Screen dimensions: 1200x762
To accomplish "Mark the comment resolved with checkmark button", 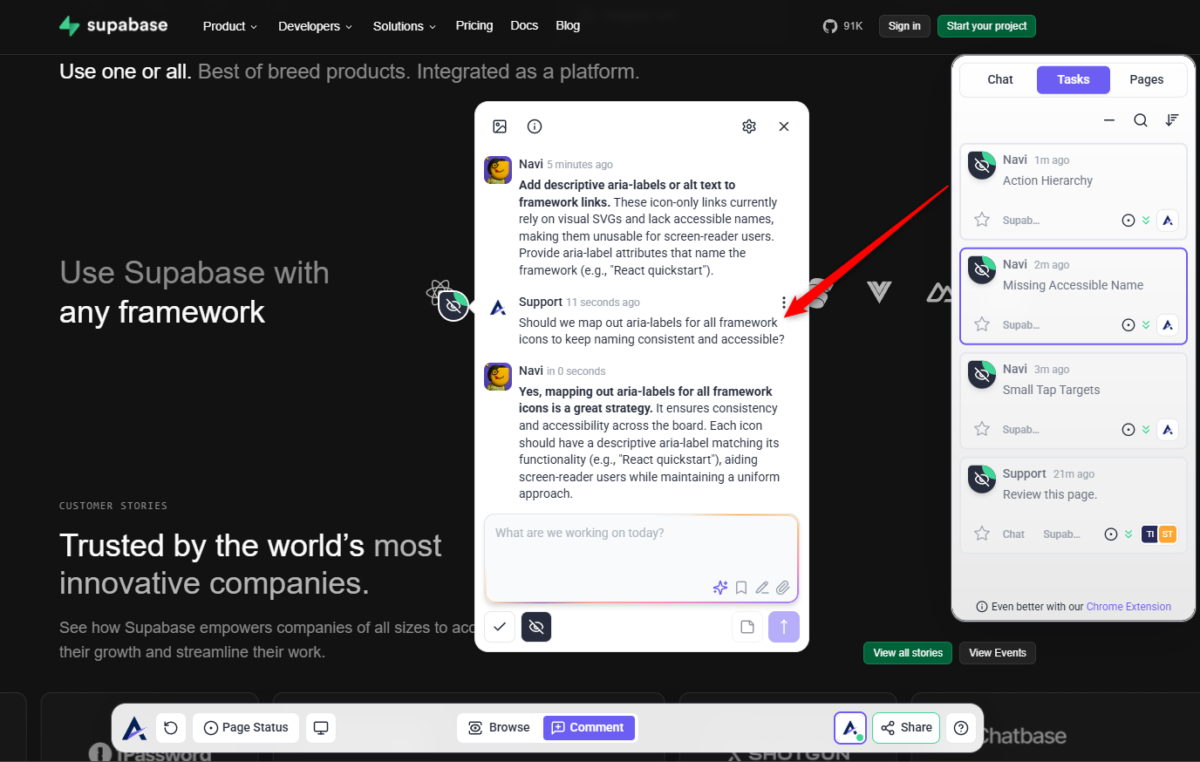I will click(x=500, y=627).
